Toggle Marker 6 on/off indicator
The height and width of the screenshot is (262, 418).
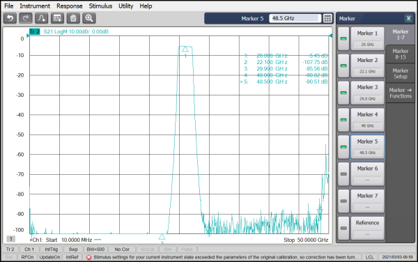343,174
